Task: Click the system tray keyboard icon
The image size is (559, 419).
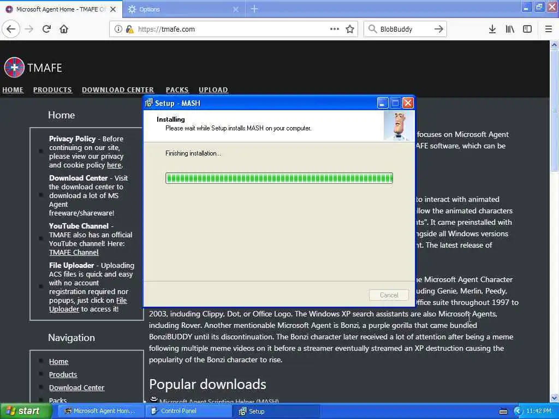Action: (503, 411)
